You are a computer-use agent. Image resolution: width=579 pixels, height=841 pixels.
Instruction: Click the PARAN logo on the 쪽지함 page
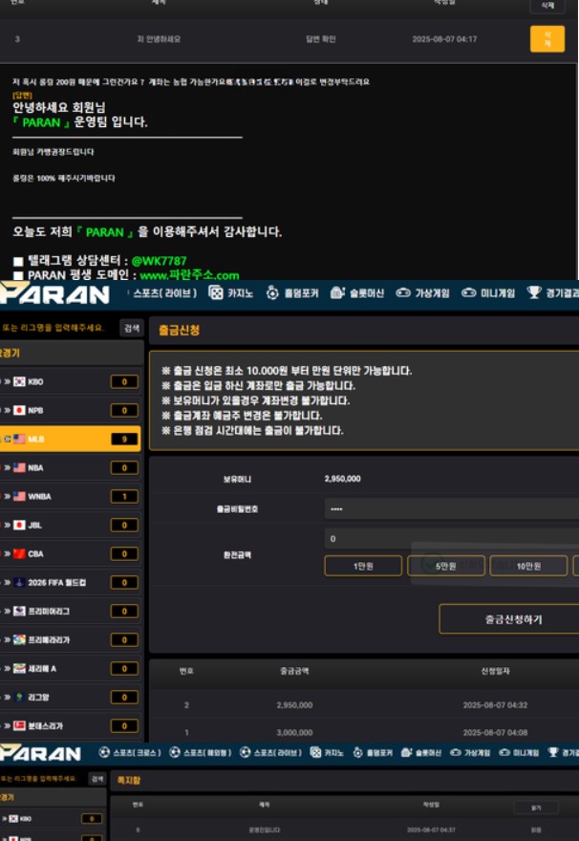click(x=41, y=753)
